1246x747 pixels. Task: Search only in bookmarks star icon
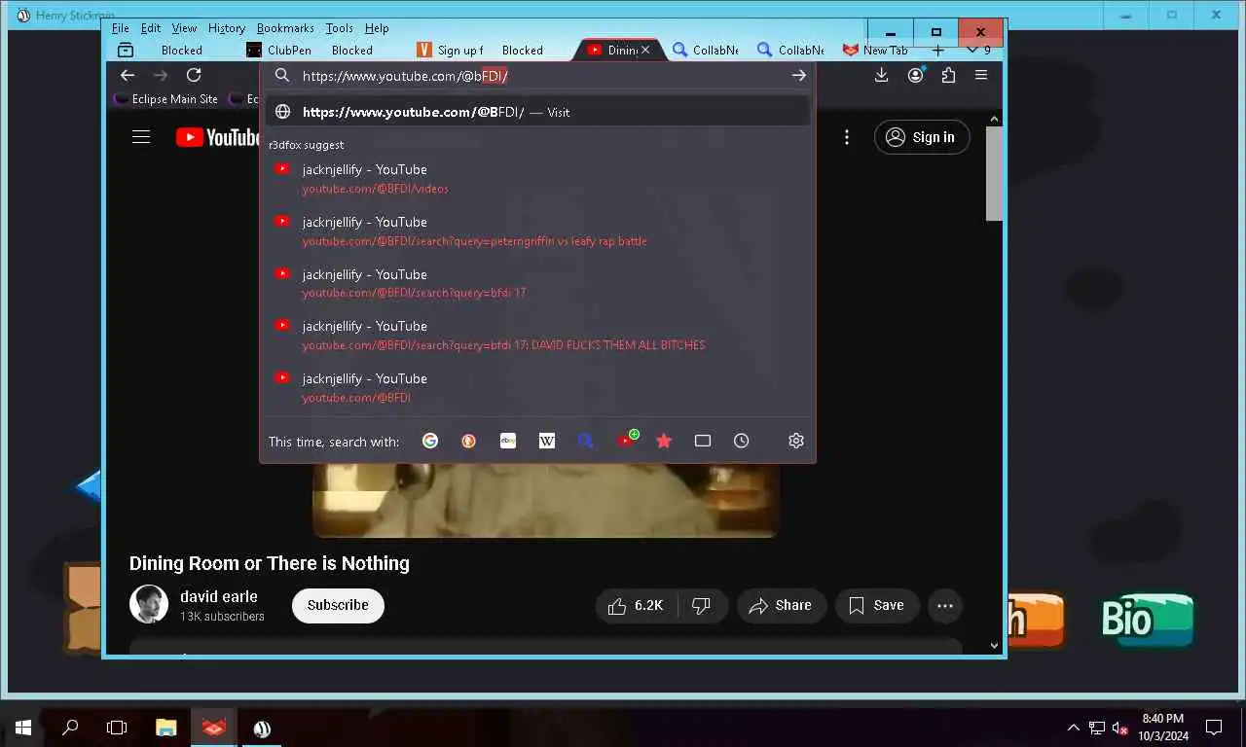point(664,441)
